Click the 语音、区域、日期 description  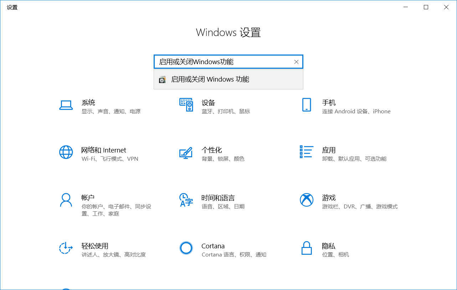223,207
